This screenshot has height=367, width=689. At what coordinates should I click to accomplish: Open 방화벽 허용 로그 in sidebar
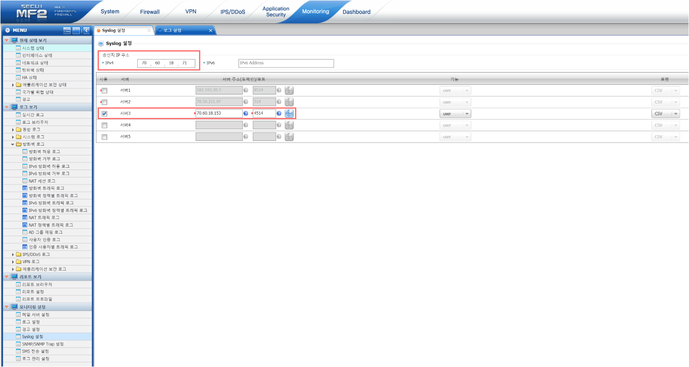pyautogui.click(x=44, y=152)
